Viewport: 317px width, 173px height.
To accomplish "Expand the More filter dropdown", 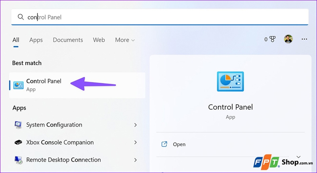I will pyautogui.click(x=125, y=40).
